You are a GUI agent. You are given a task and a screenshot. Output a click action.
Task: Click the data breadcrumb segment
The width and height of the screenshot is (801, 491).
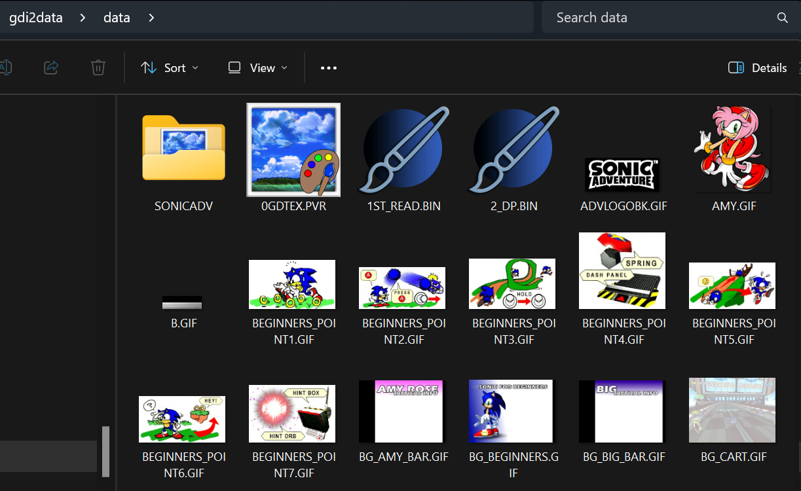(117, 18)
